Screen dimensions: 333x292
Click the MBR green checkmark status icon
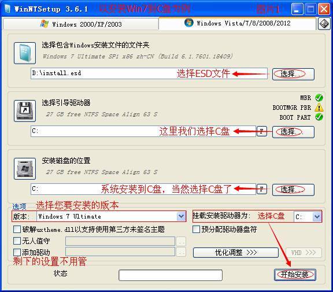pos(319,98)
